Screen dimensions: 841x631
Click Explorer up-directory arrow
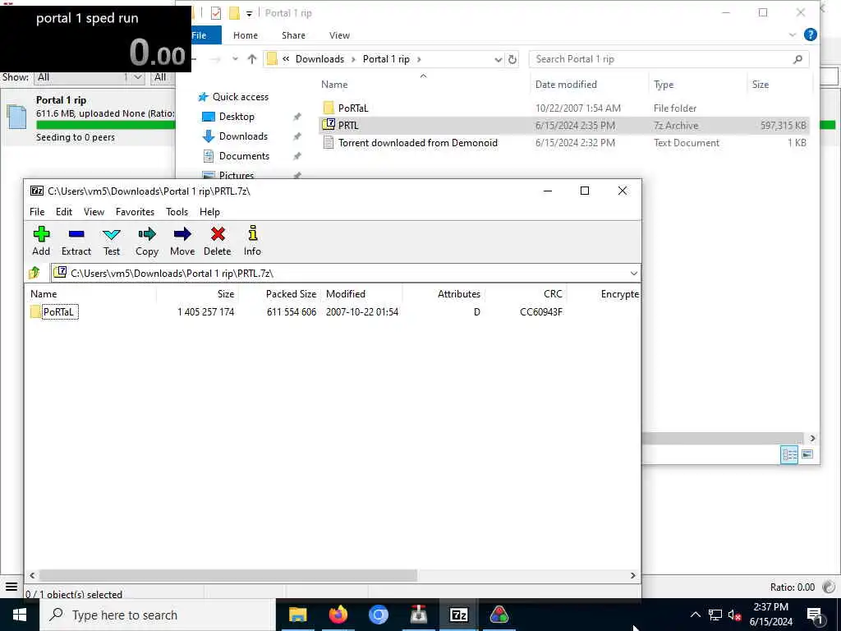[252, 59]
